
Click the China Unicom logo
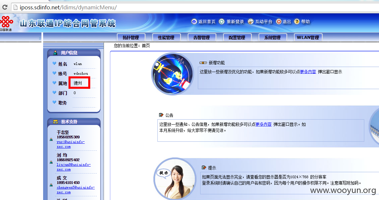click(x=6, y=23)
